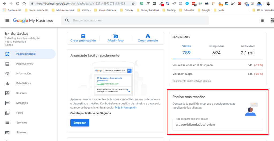The height and width of the screenshot is (141, 274).
Task: Reload the page in browser
Action: pos(17,3)
